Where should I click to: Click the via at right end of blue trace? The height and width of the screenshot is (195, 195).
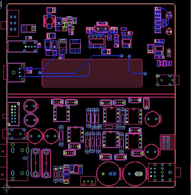(x=145, y=74)
